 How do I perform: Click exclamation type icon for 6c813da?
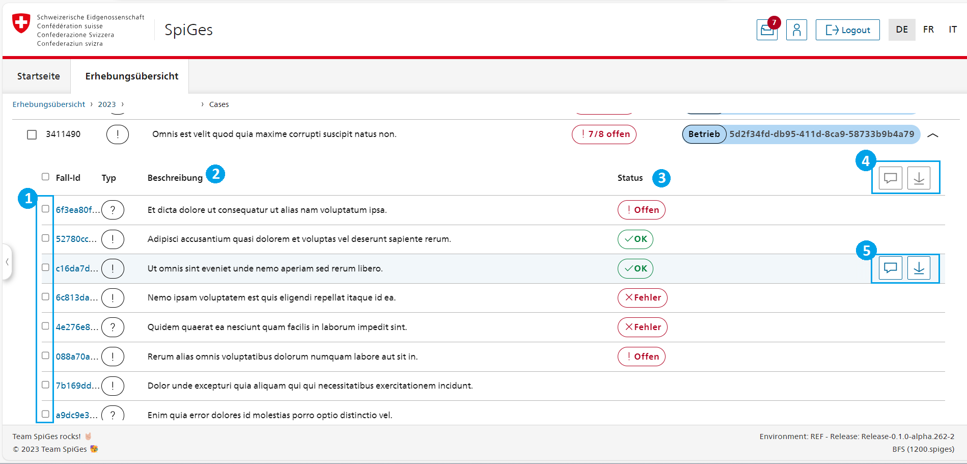click(113, 298)
